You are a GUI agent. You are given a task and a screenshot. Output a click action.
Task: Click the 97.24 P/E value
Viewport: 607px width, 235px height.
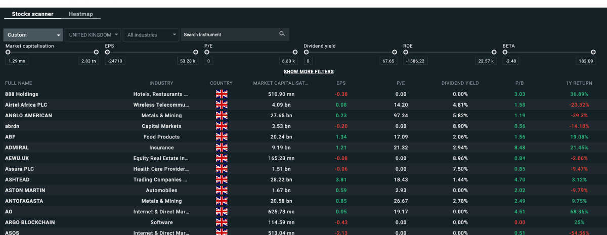pyautogui.click(x=401, y=115)
